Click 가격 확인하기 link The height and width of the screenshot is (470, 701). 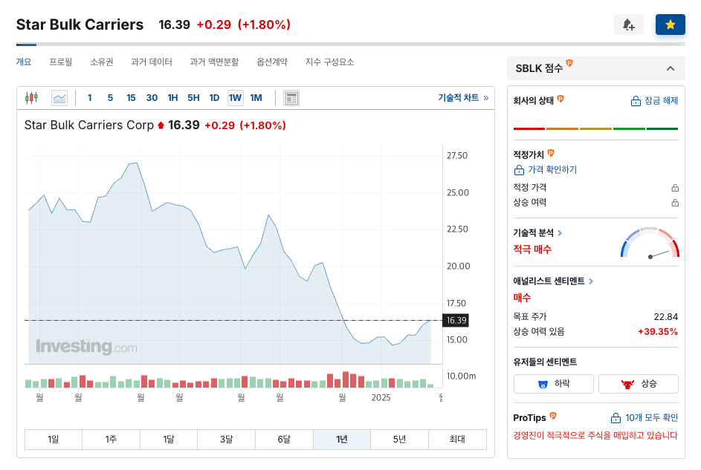[546, 169]
